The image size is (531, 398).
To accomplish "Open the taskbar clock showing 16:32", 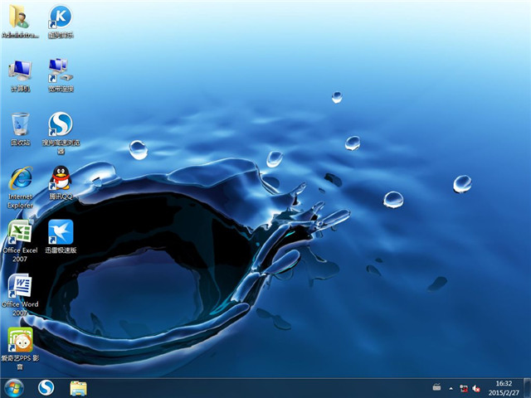I will click(x=504, y=388).
